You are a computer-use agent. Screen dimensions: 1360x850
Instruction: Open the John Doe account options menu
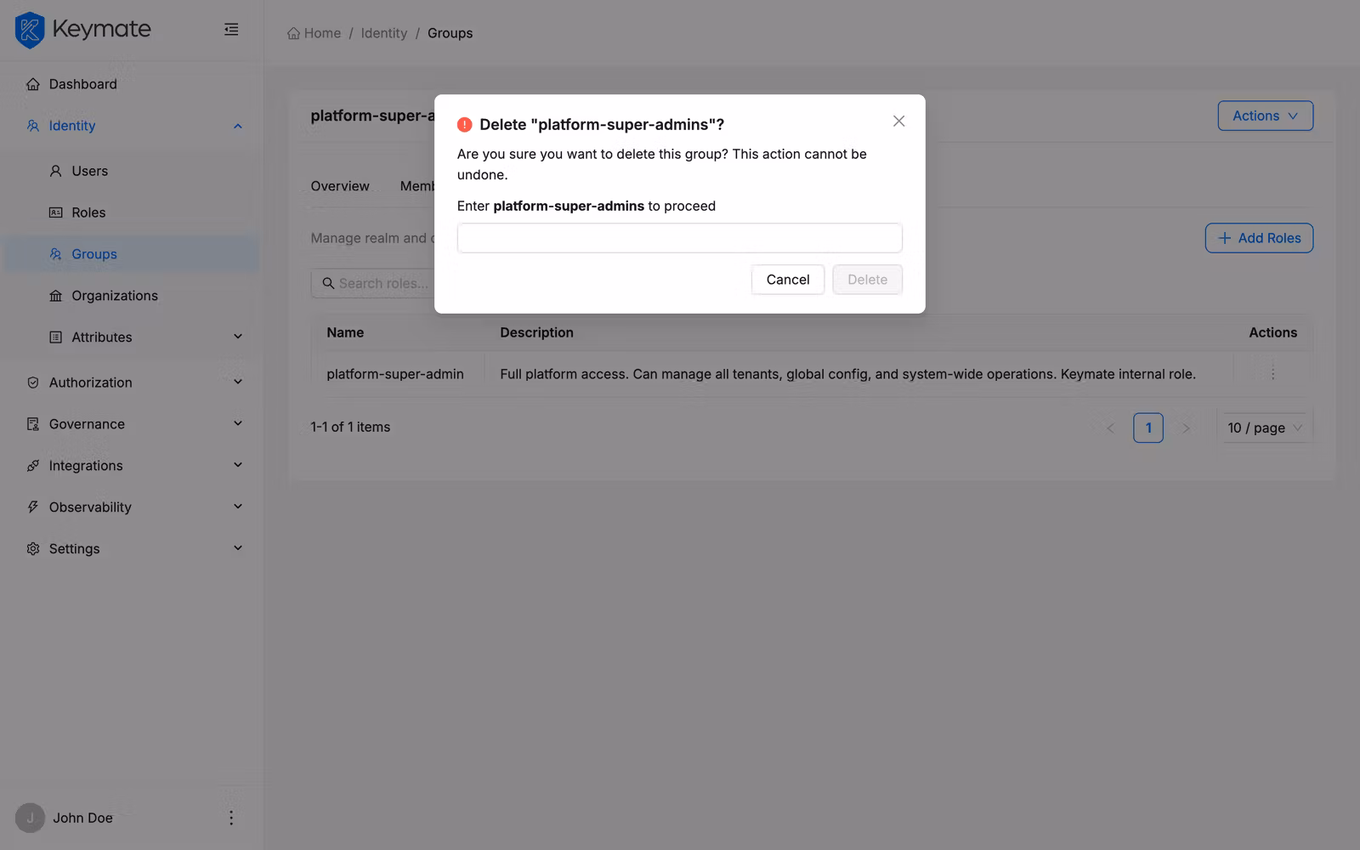click(x=230, y=817)
